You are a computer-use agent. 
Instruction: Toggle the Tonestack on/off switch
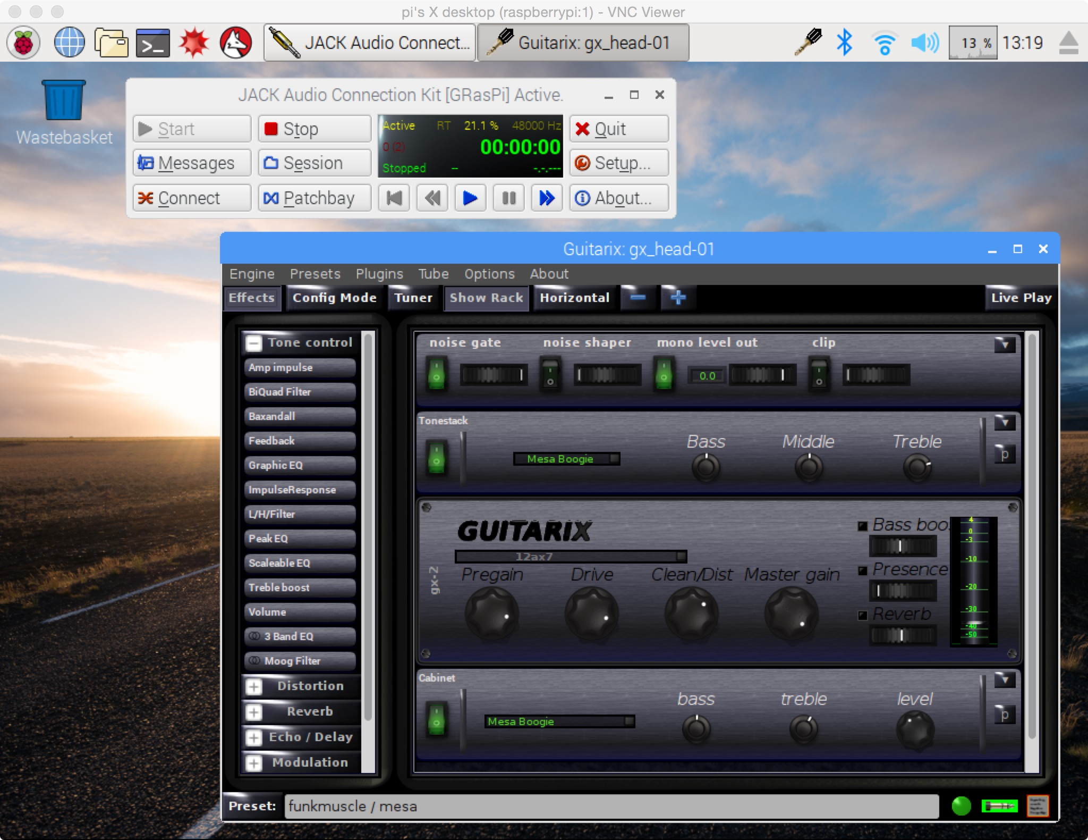[x=436, y=458]
